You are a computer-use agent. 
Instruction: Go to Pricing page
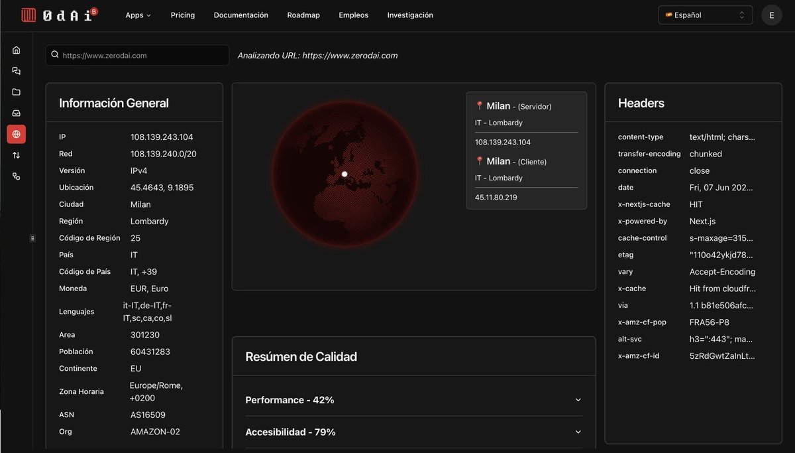[x=183, y=15]
